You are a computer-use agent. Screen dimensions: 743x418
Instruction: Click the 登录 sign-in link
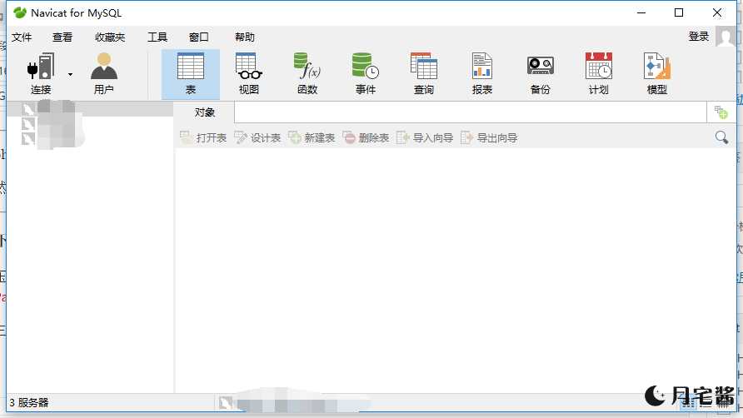[699, 37]
